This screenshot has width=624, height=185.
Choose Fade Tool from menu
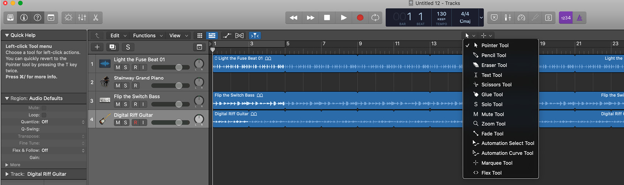point(501,133)
